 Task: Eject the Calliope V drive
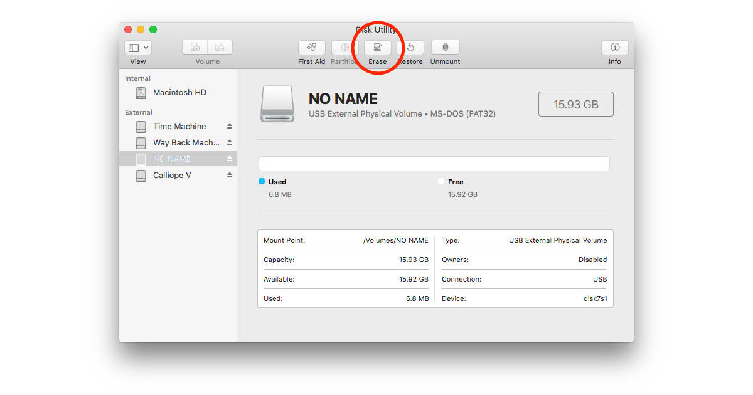231,175
